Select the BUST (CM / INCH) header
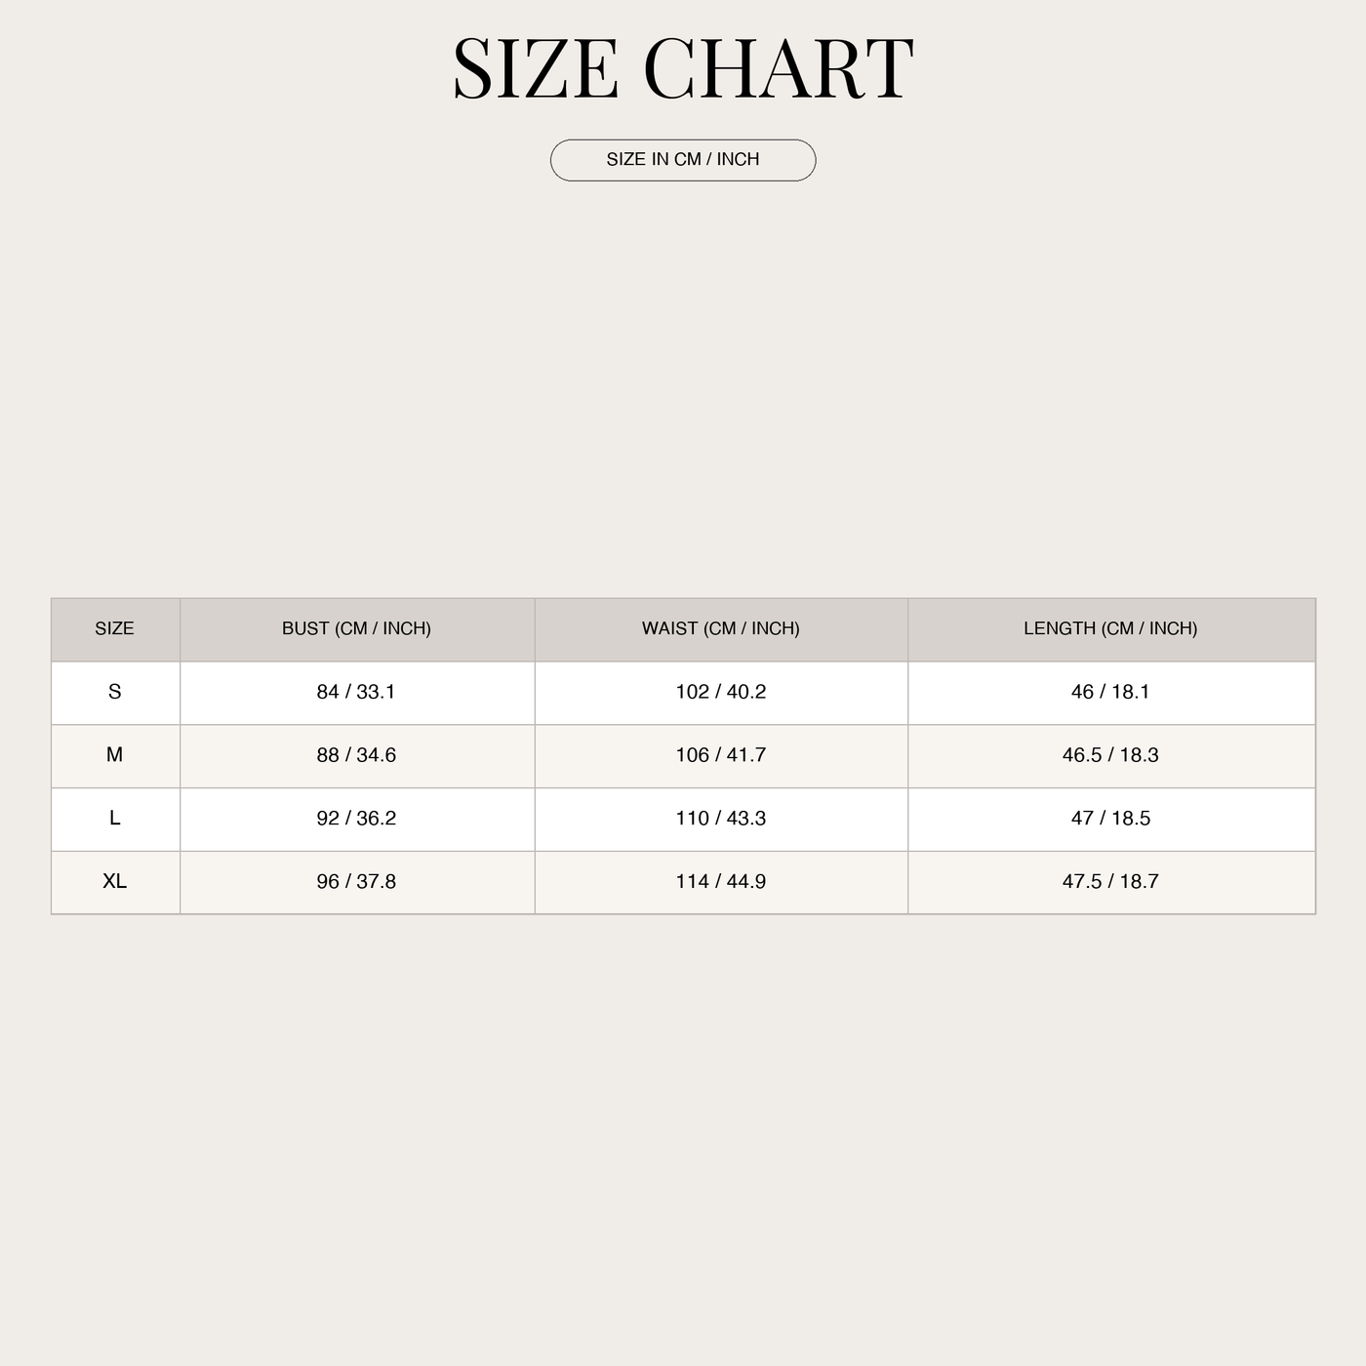The width and height of the screenshot is (1366, 1366). click(x=356, y=629)
